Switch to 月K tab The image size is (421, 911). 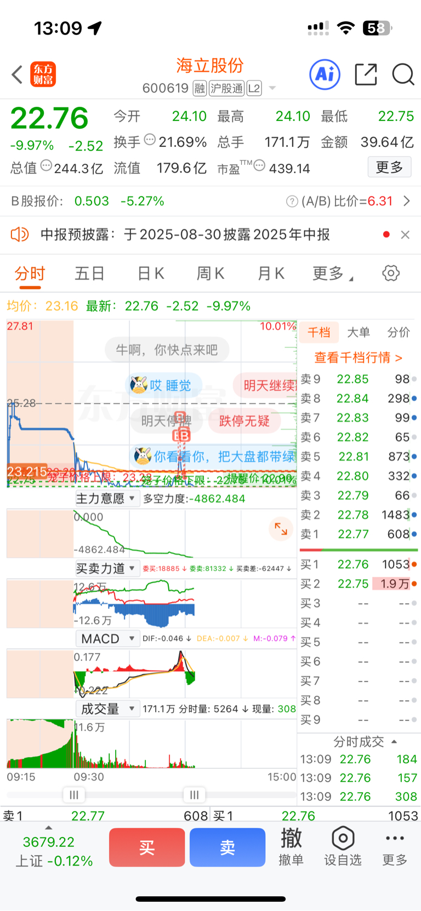click(x=271, y=273)
